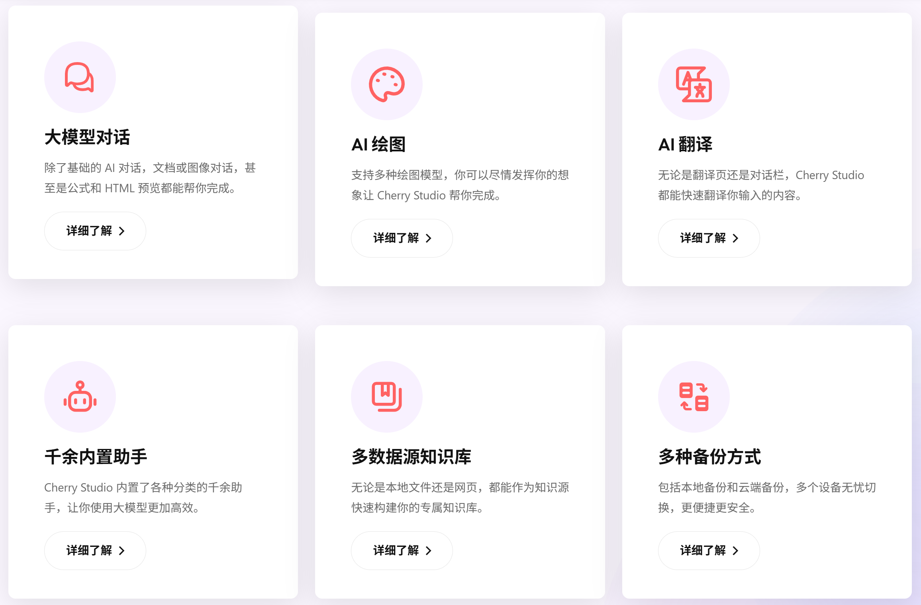Click the paint palette icon for AI 绘图

click(x=386, y=84)
